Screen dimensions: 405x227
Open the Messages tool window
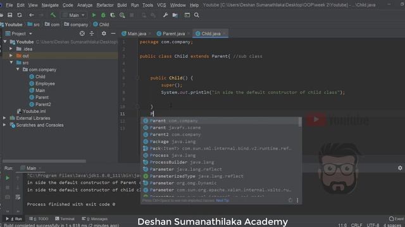point(95,219)
